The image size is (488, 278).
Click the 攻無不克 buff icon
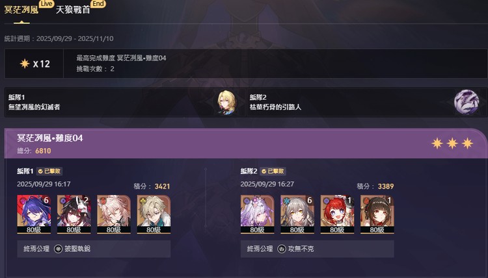[282, 249]
